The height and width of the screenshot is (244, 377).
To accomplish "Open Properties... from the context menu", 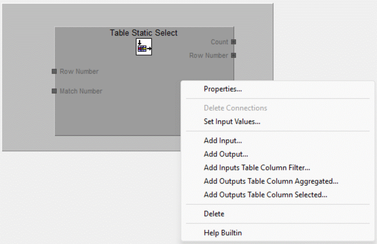I will pos(223,89).
